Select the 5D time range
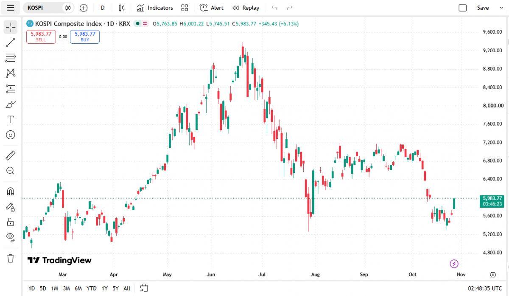The image size is (509, 296). pyautogui.click(x=43, y=288)
